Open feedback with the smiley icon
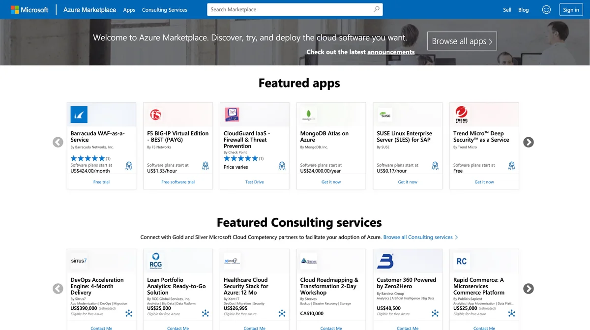The height and width of the screenshot is (330, 590). 546,9
